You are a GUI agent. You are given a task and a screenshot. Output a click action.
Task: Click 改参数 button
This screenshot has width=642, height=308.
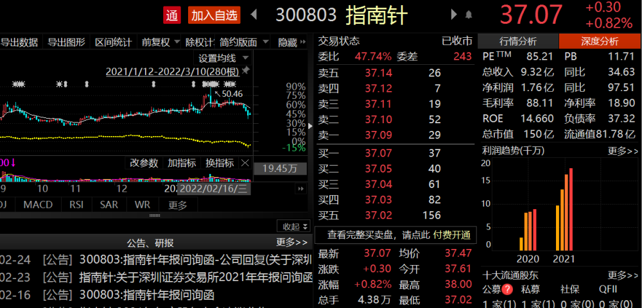[144, 163]
